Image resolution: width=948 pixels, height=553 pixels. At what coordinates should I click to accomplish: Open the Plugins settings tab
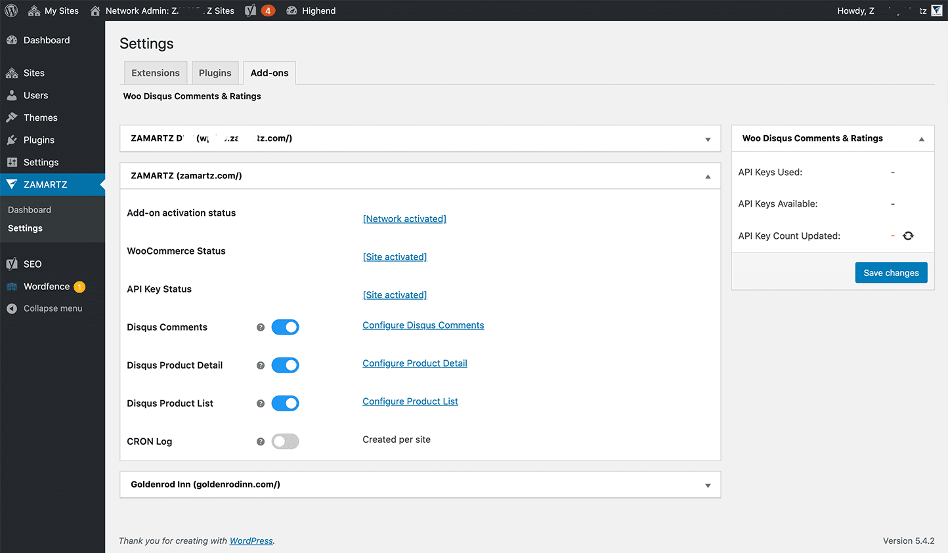(x=215, y=72)
